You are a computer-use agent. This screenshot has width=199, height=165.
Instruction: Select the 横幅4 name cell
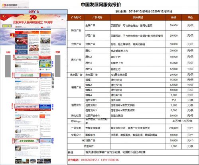point(97,95)
